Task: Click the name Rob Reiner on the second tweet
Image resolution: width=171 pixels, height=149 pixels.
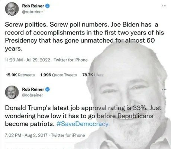Action: 33,89
